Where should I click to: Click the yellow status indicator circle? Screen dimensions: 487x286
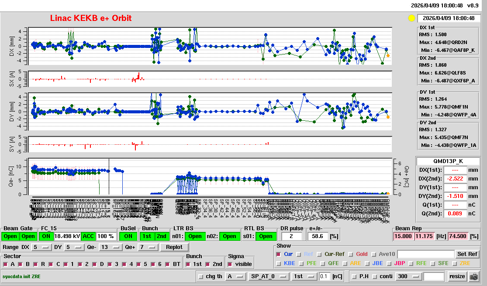(x=411, y=18)
